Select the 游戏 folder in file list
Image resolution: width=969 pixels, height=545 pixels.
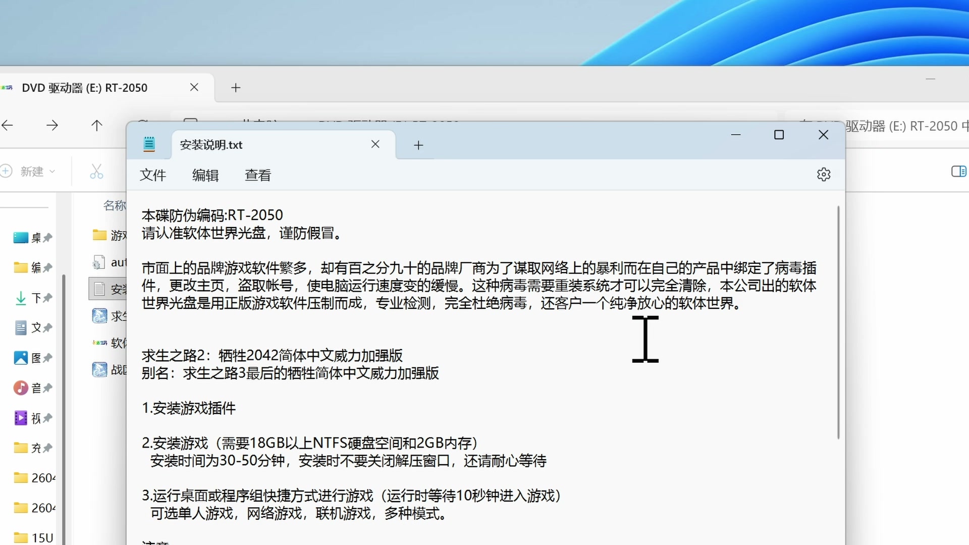click(110, 235)
